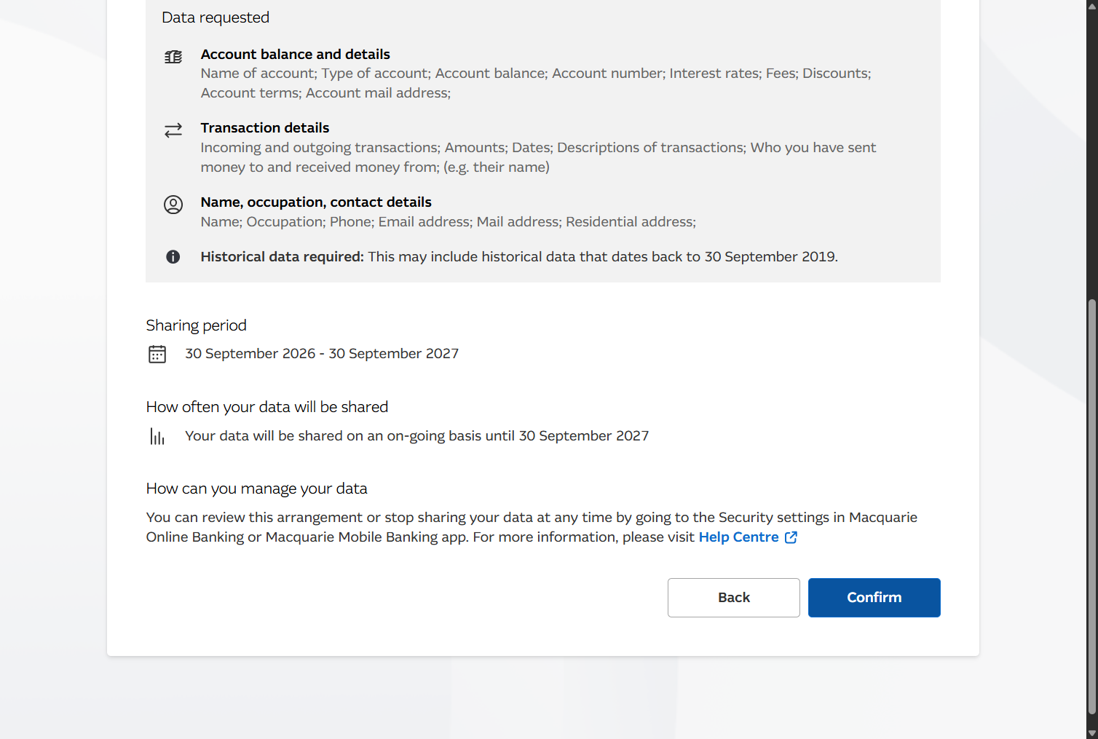Click the 'Historical data required:' label
Screen dimensions: 1098x739
pyautogui.click(x=283, y=257)
